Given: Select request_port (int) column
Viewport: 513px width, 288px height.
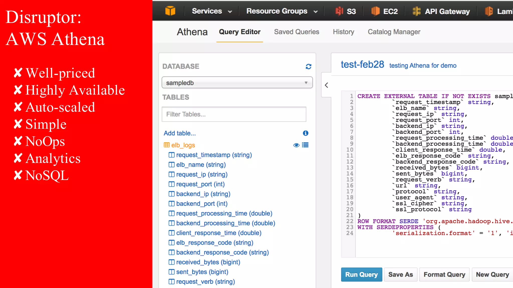Looking at the screenshot, I should 200,184.
